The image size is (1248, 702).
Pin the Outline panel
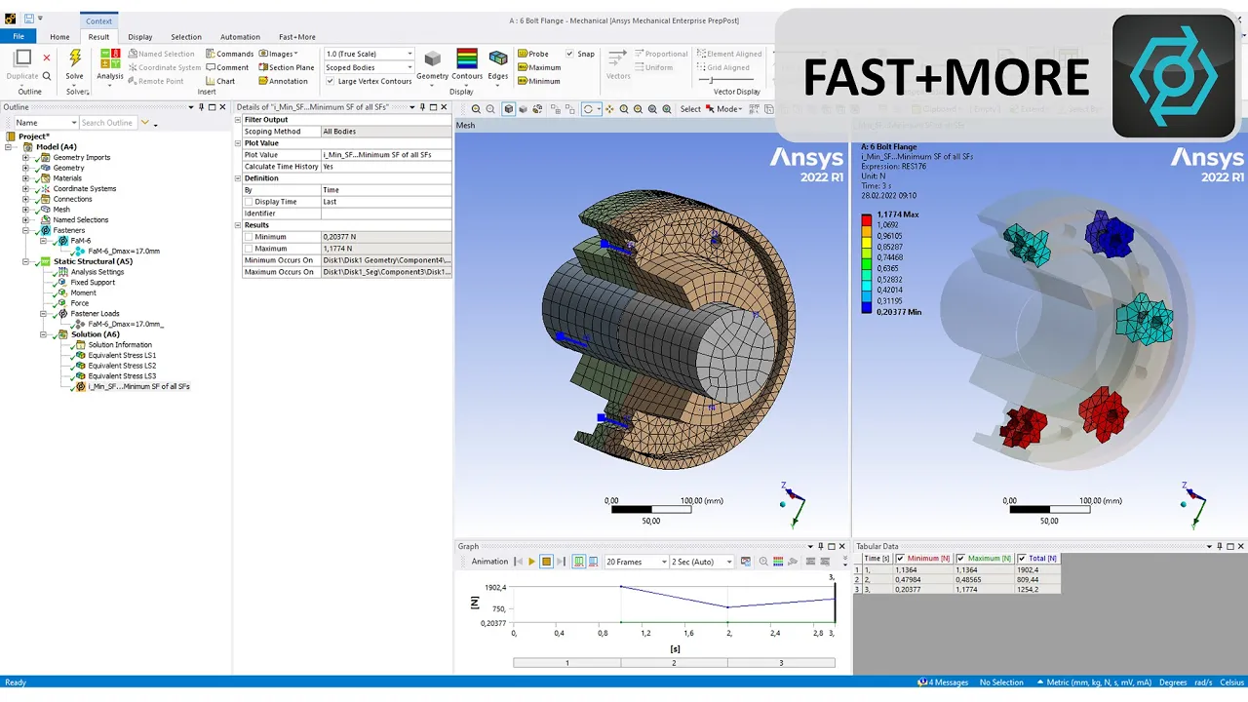(x=202, y=107)
